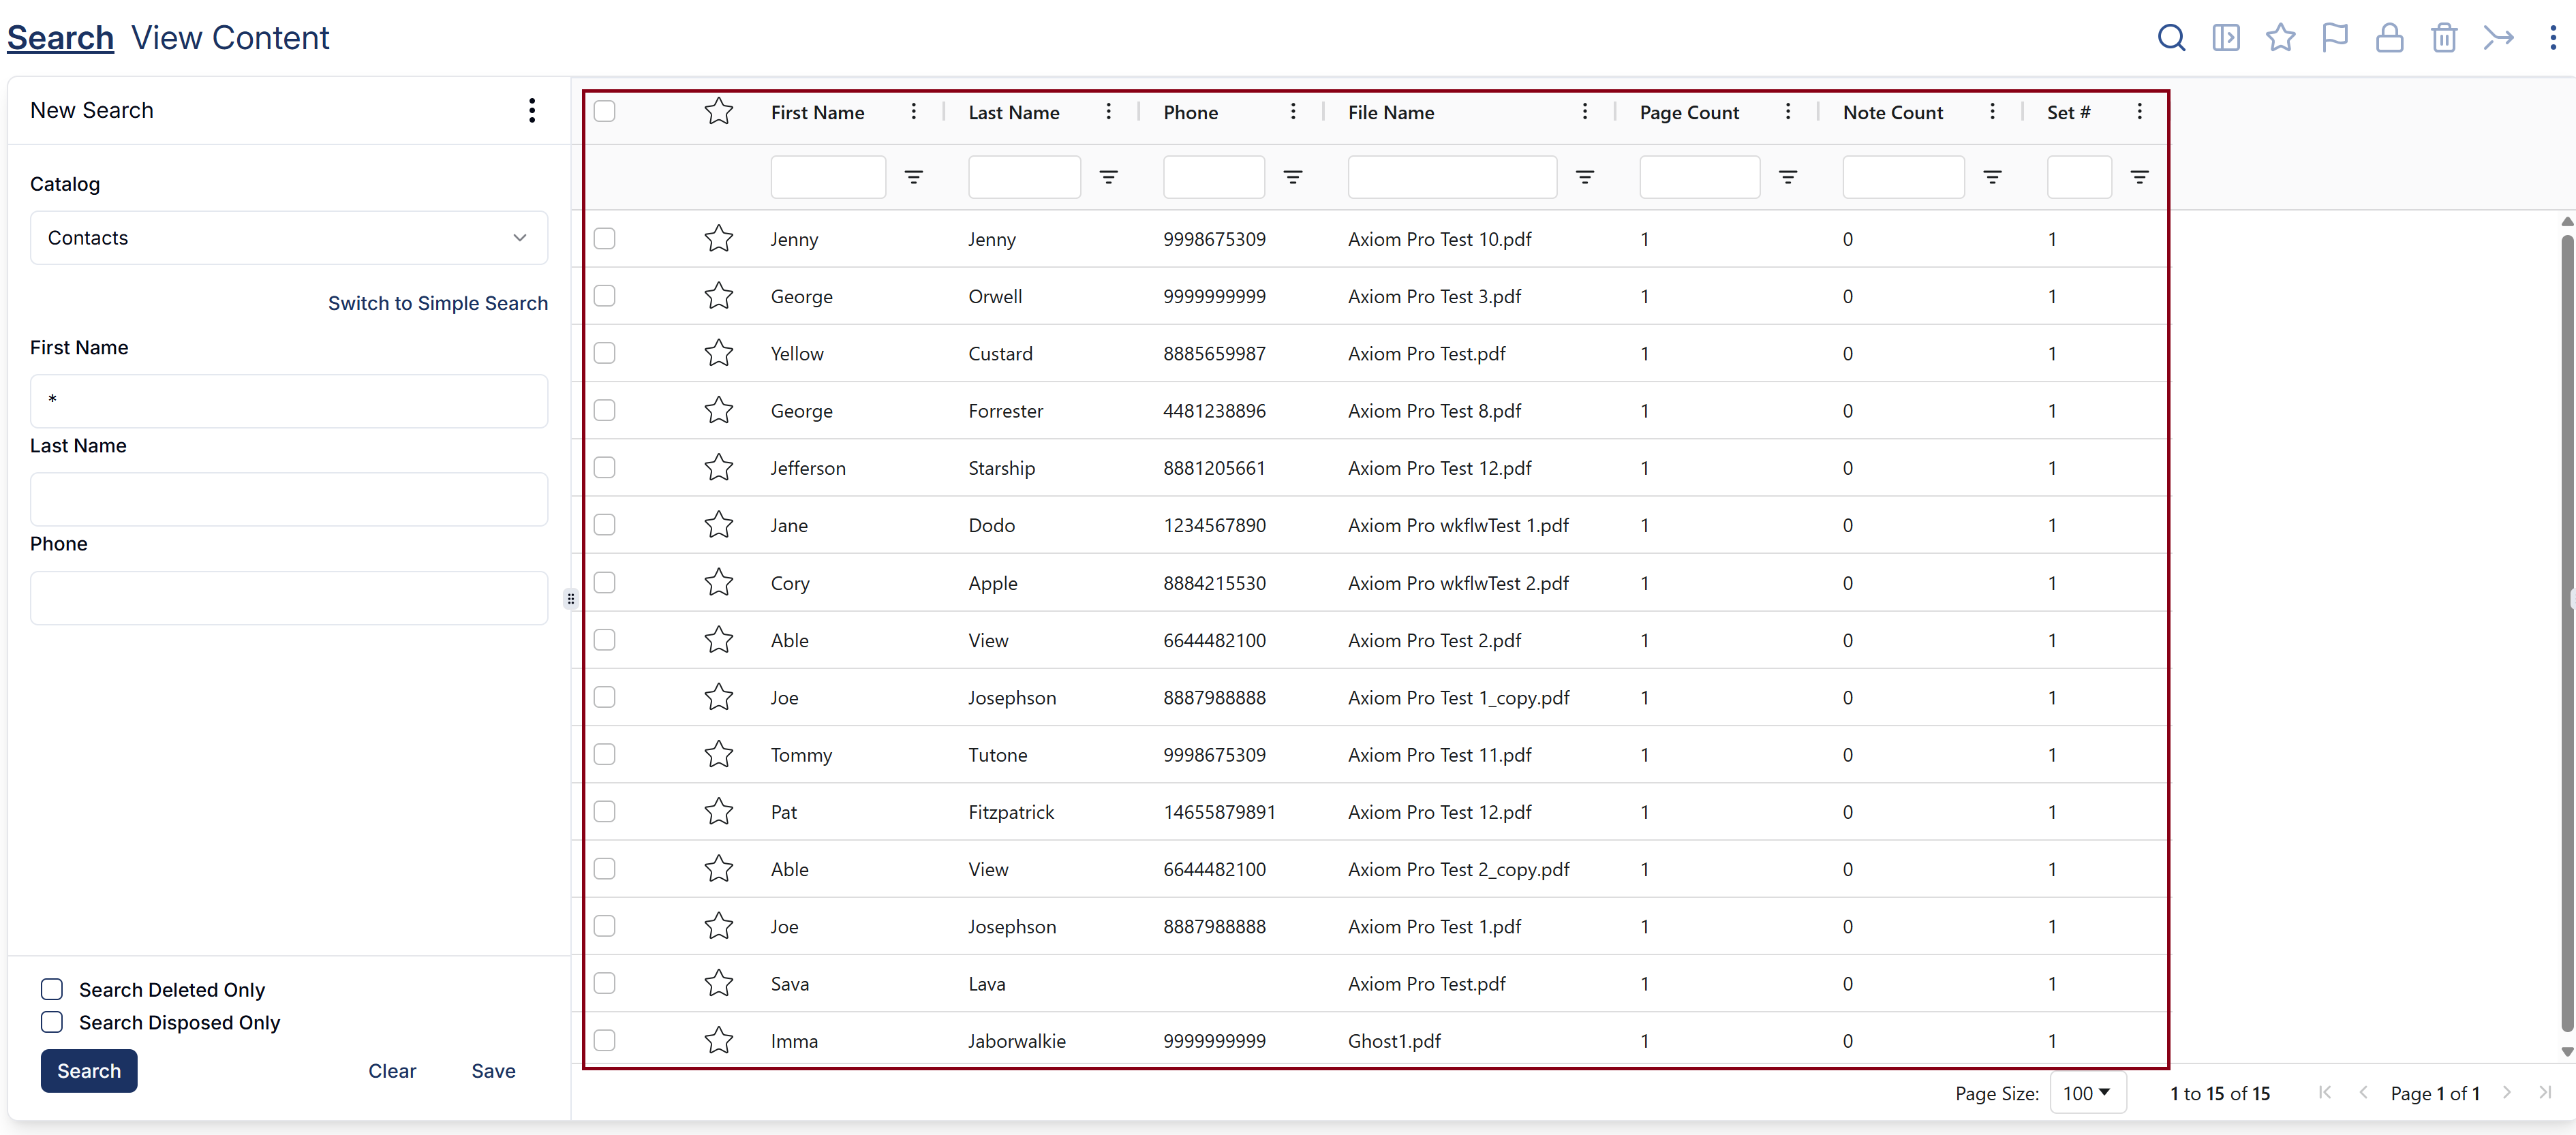Viewport: 2576px width, 1135px height.
Task: Click the trash delete icon in top toolbar
Action: point(2444,38)
